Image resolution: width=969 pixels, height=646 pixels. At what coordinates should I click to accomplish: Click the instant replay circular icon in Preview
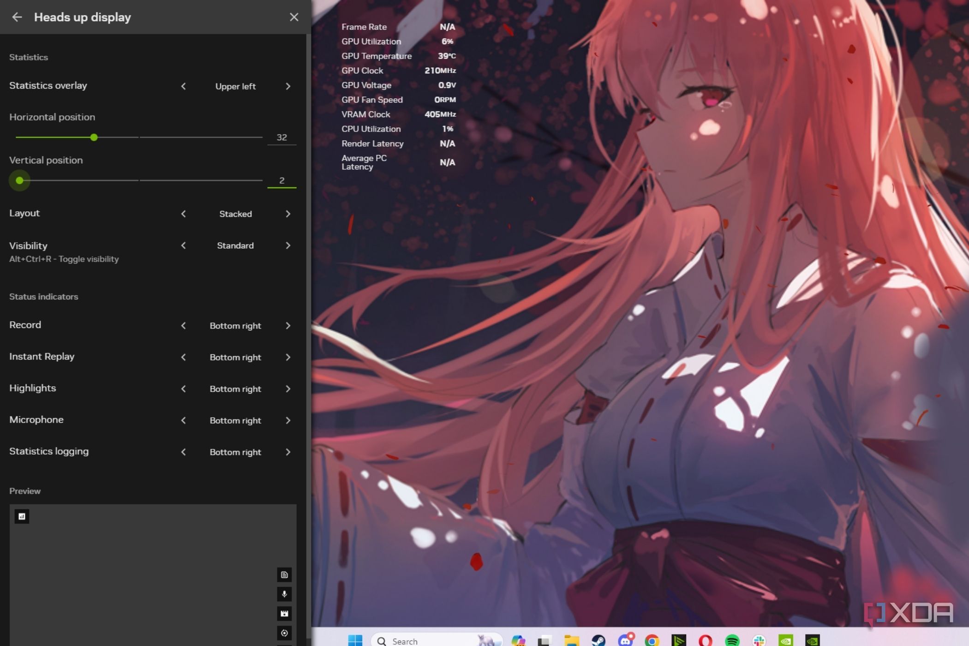click(x=284, y=633)
